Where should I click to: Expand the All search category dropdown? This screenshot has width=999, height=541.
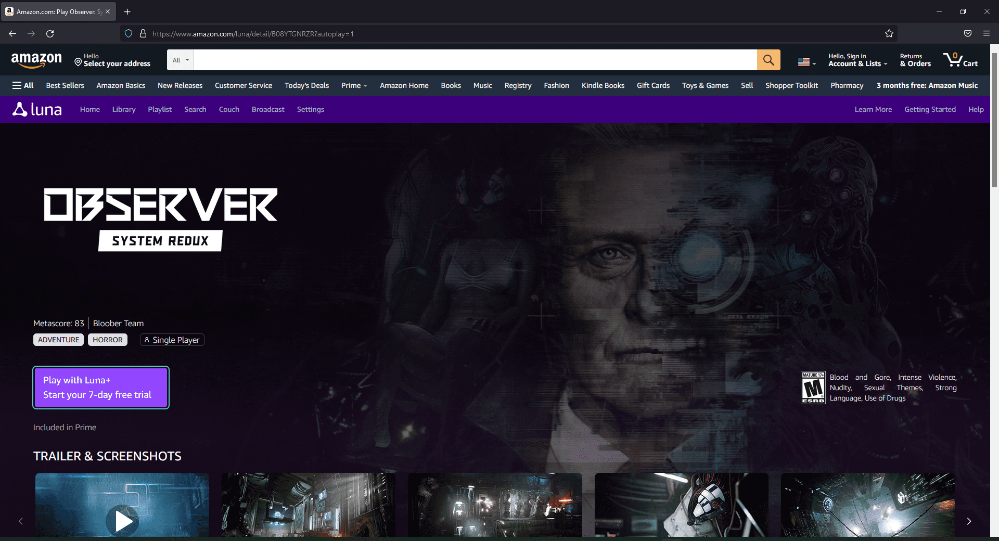(x=181, y=60)
